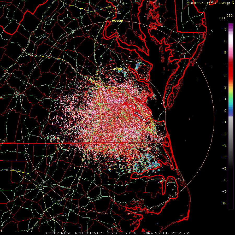This screenshot has height=235, width=235.
Task: Click the 23 JUN 25 21:55 timestamp
Action: click(x=172, y=233)
